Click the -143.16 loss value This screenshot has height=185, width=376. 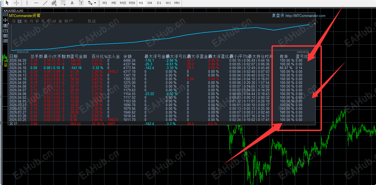coord(76,68)
